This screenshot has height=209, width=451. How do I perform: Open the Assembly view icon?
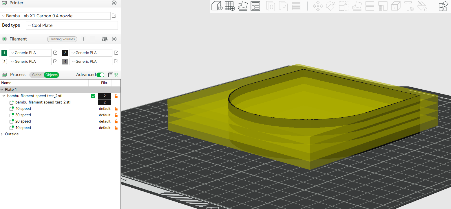pos(443,6)
